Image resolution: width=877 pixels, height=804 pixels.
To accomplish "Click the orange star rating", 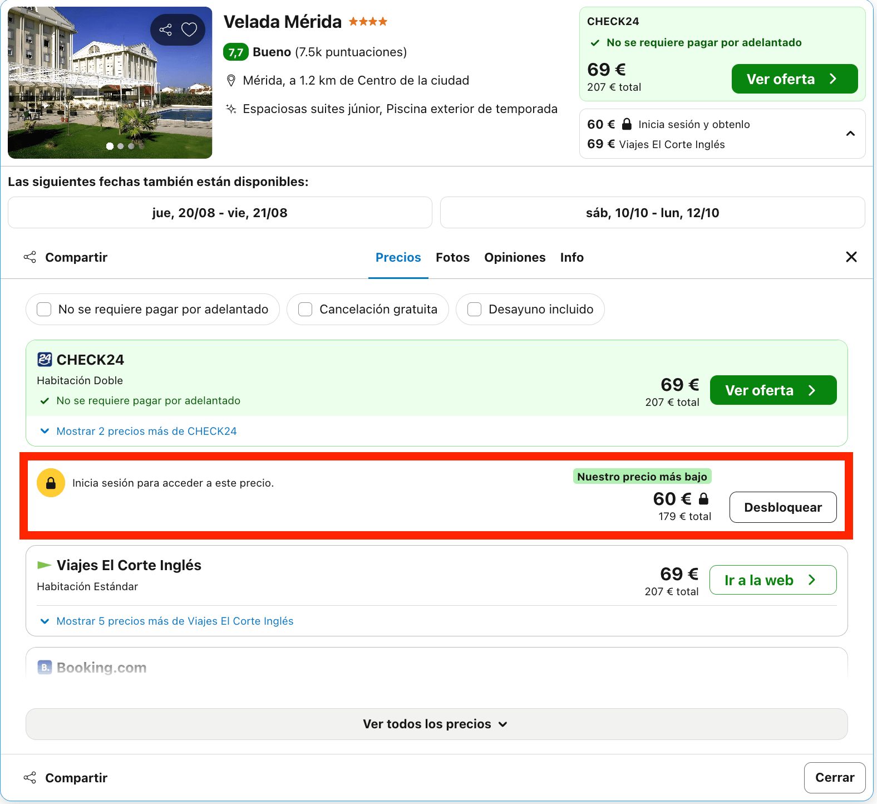I will point(368,22).
